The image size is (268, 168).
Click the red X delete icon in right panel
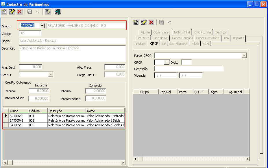point(151,22)
